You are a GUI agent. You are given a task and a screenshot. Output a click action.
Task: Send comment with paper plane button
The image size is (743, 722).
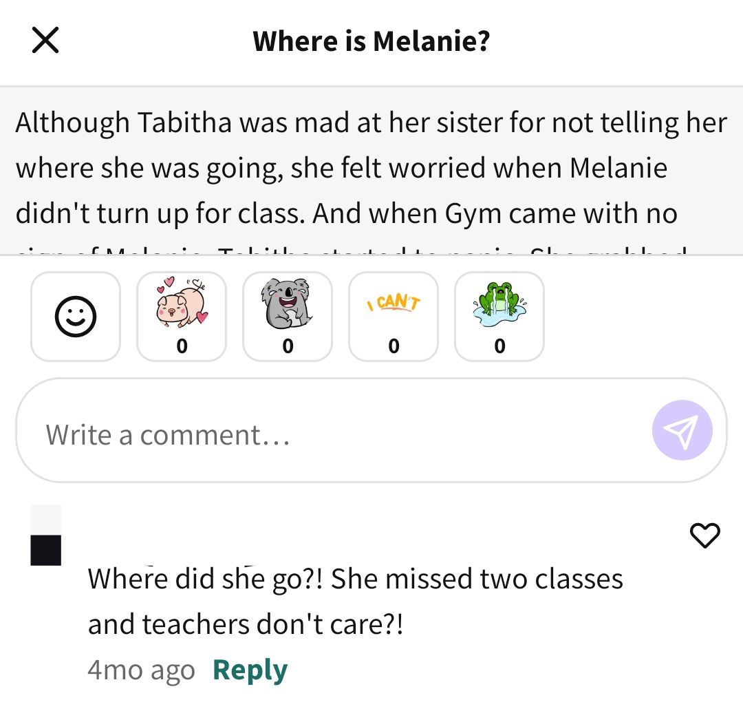click(682, 430)
